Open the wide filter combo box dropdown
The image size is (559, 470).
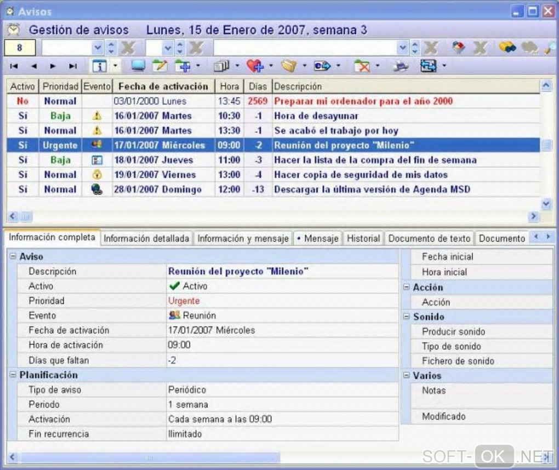click(403, 48)
